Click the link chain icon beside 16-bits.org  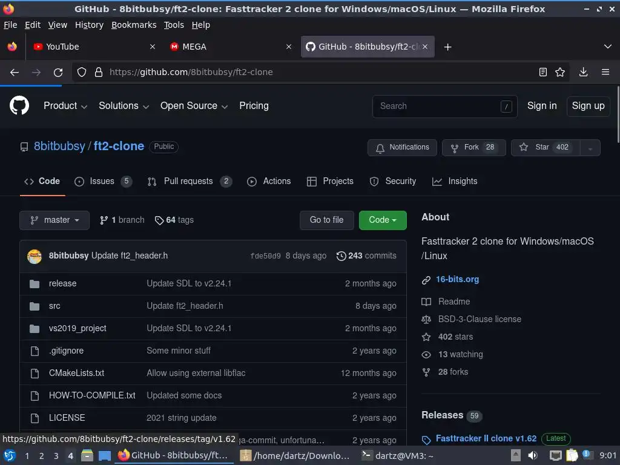[x=426, y=280]
